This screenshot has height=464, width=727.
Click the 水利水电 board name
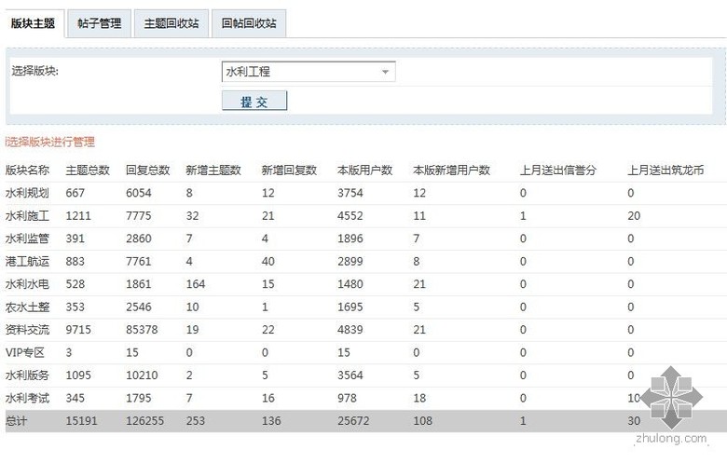click(x=28, y=284)
